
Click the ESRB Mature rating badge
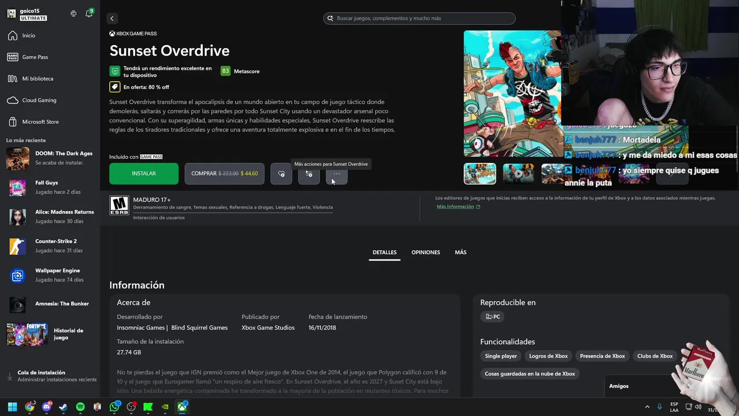click(x=120, y=205)
